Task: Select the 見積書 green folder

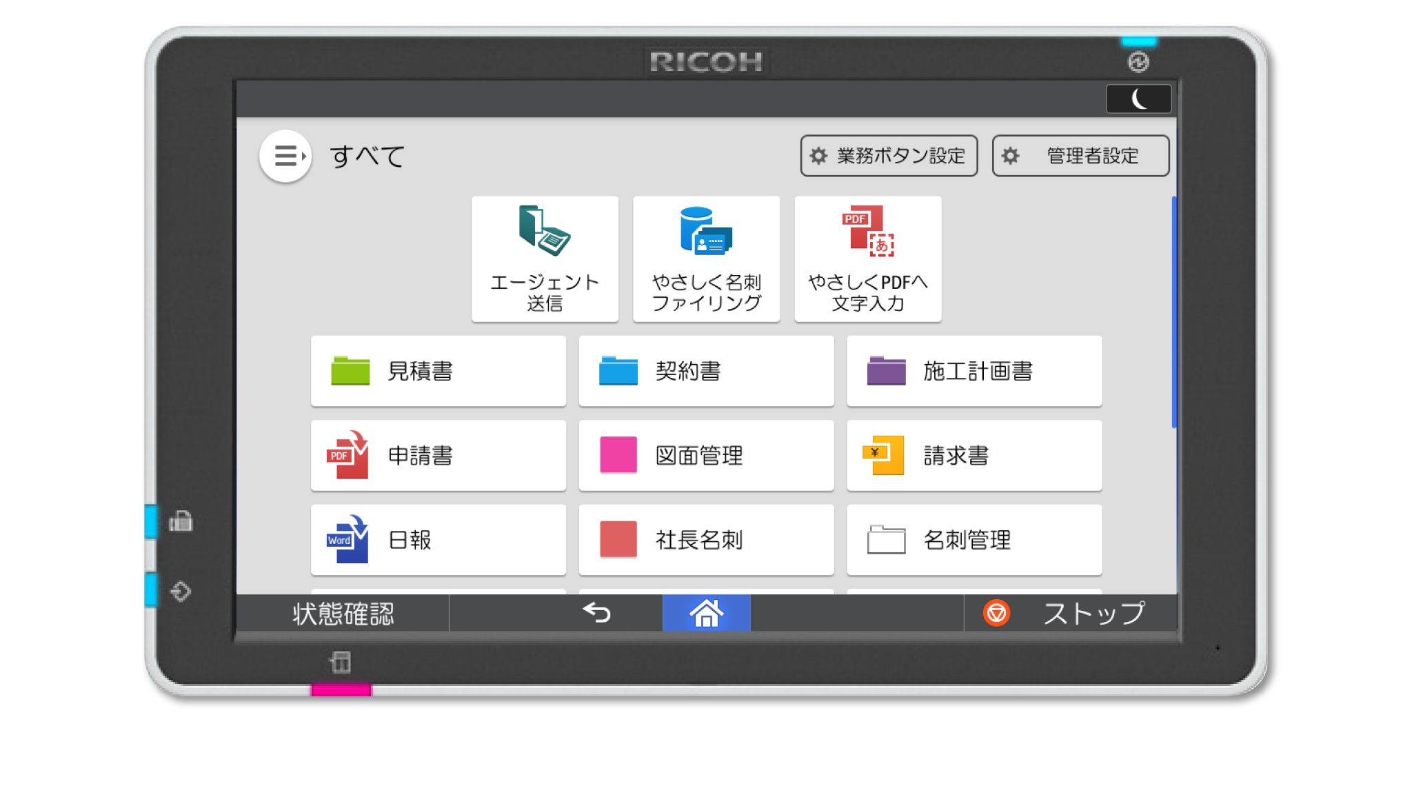Action: click(438, 371)
